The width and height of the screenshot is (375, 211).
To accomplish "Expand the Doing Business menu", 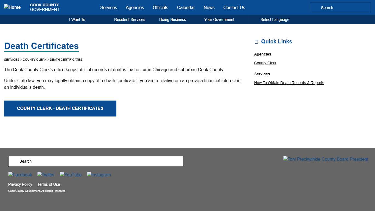I will (172, 20).
